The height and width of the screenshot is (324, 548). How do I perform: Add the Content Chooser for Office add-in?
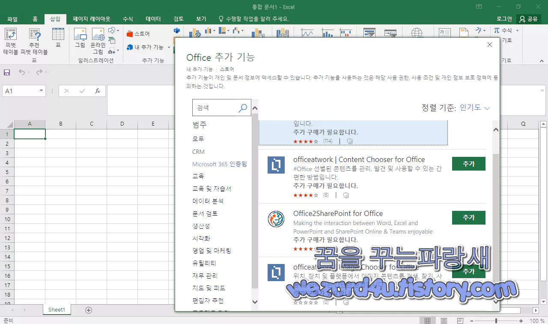point(469,164)
